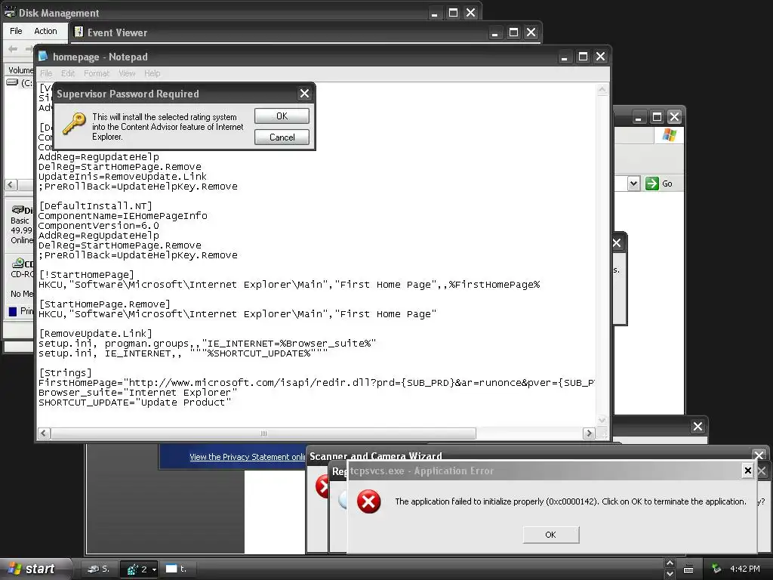The width and height of the screenshot is (773, 580).
Task: Close the Scanner and Camera Wizard window
Action: (759, 455)
